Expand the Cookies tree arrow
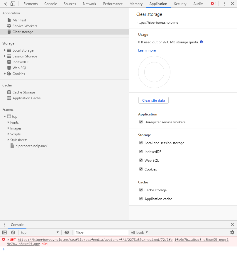 [x=5, y=74]
